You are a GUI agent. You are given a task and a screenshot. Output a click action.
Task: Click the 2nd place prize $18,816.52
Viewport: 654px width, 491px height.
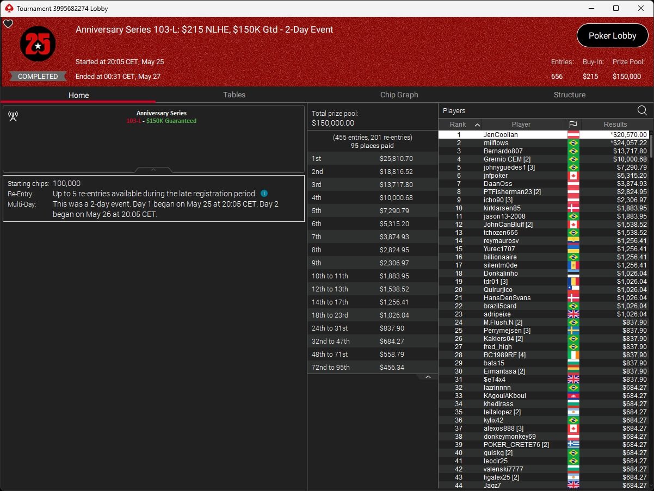point(396,172)
